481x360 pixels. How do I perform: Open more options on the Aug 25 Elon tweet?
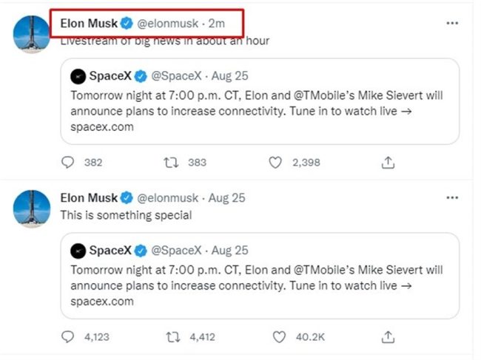[452, 197]
